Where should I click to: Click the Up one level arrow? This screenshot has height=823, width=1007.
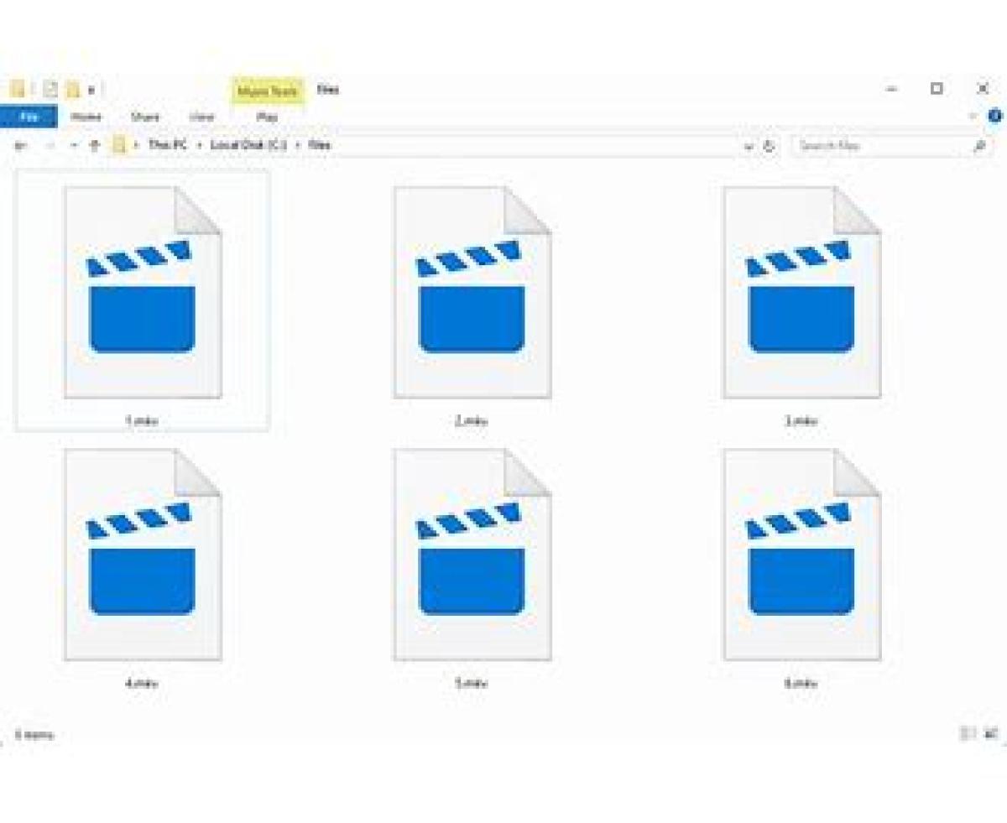click(x=95, y=145)
